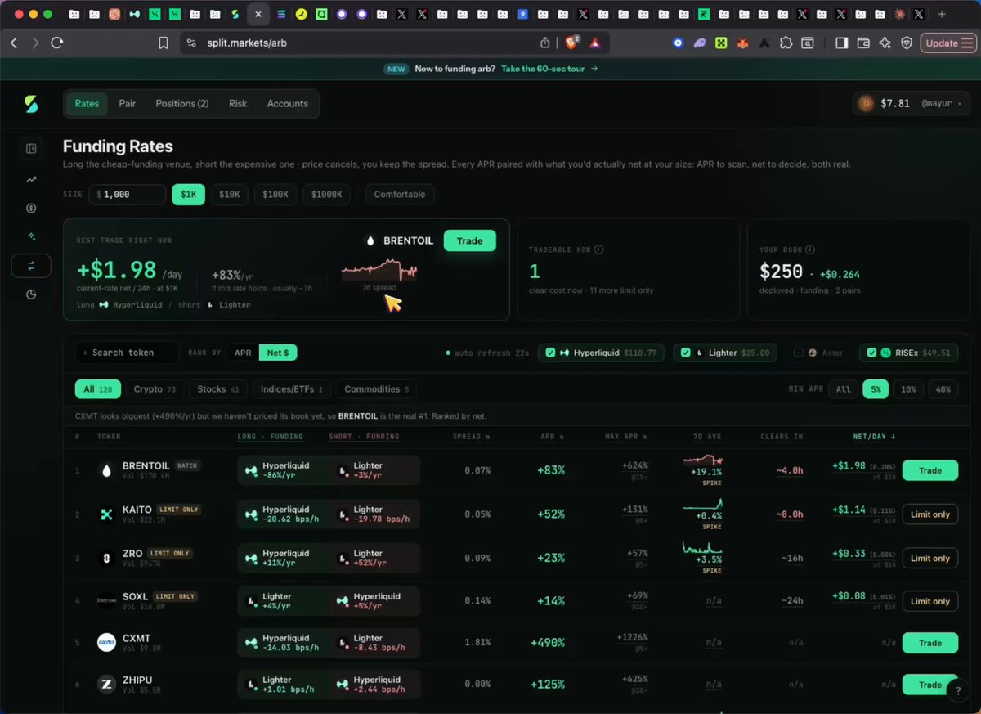Click the info icon beside Tradeable Now

pyautogui.click(x=599, y=249)
